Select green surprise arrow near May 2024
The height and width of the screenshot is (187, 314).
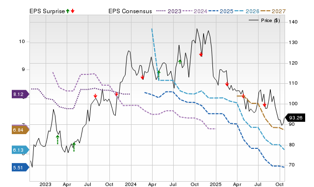tap(159, 75)
